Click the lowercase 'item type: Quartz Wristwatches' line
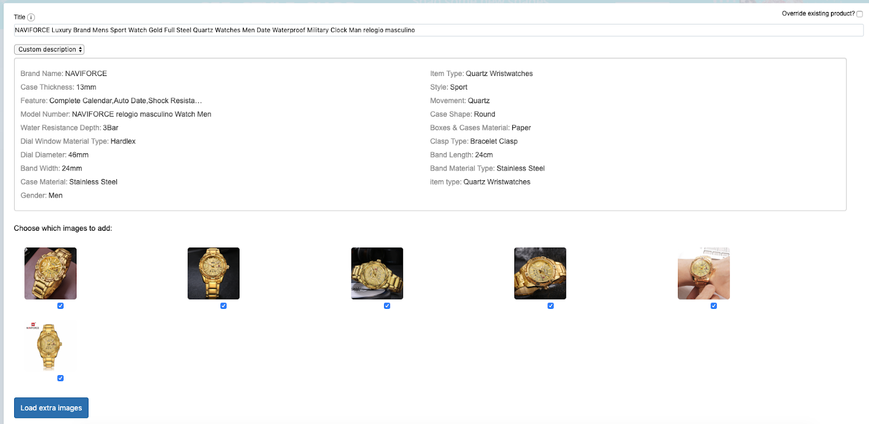869x424 pixels. click(x=480, y=182)
